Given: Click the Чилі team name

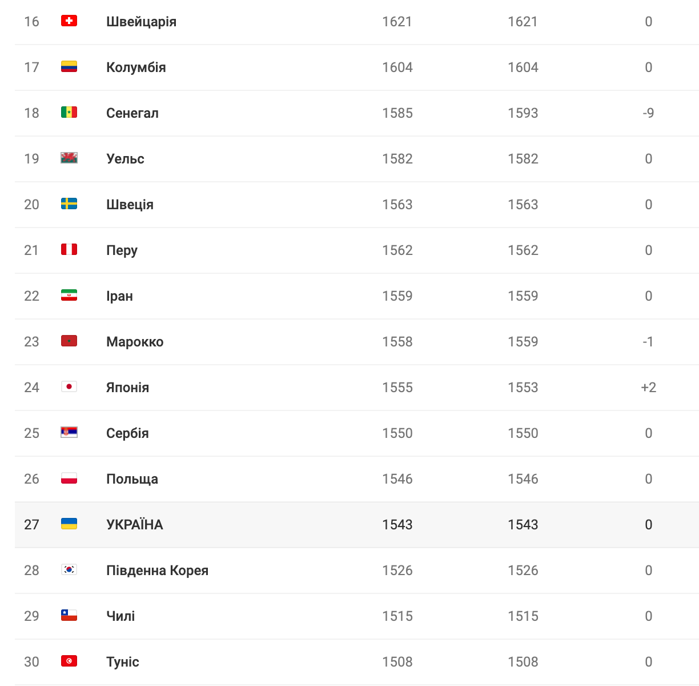Looking at the screenshot, I should 120,616.
